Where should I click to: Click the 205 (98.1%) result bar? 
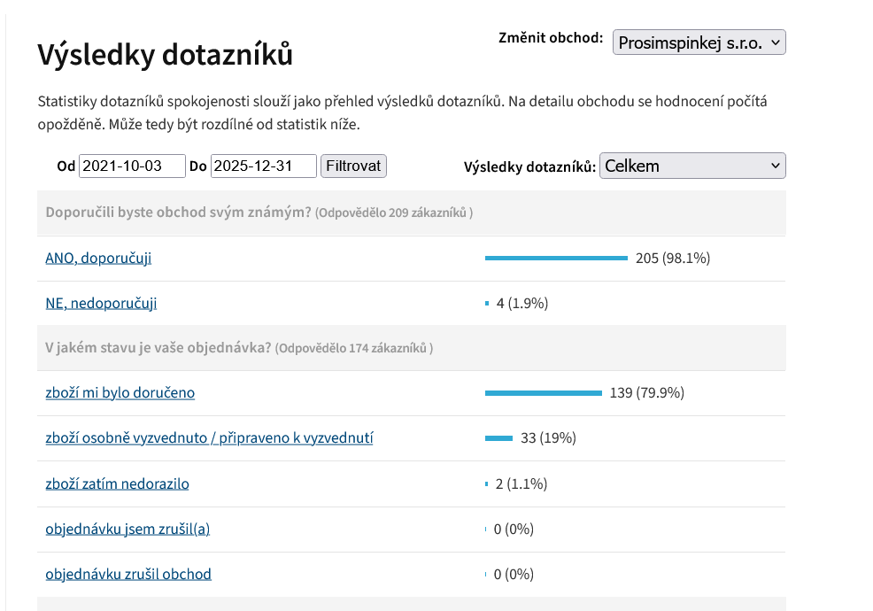click(x=556, y=258)
